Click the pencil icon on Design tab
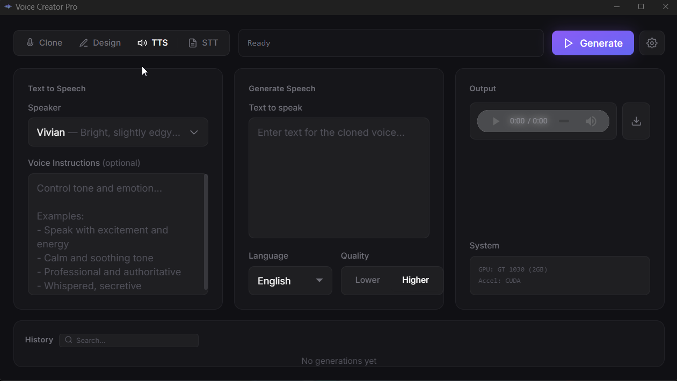The height and width of the screenshot is (381, 677). [84, 43]
